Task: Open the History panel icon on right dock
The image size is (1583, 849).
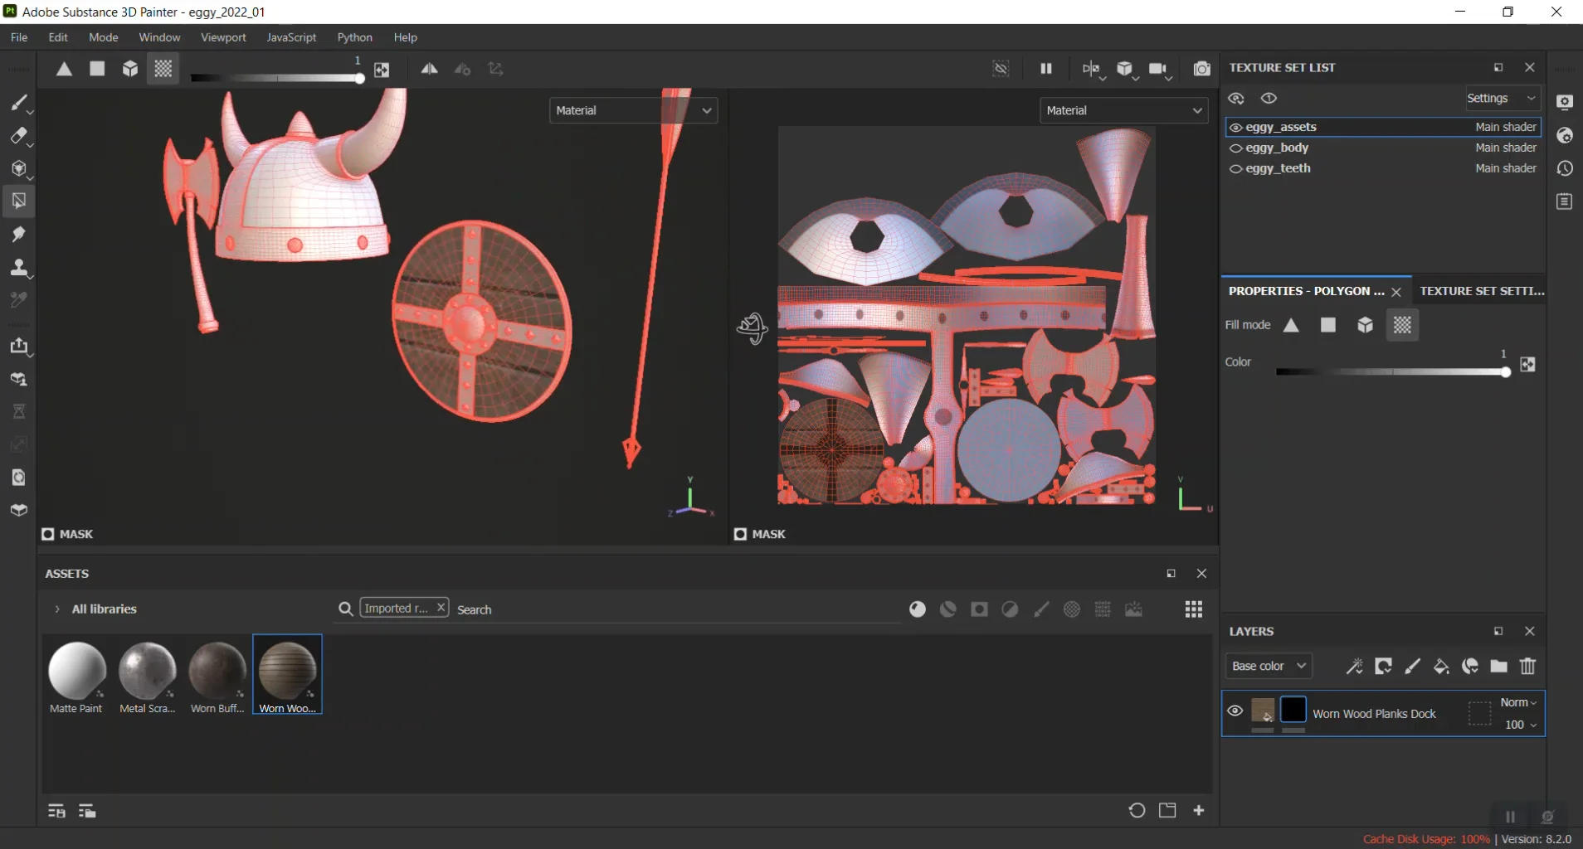Action: [x=1565, y=168]
